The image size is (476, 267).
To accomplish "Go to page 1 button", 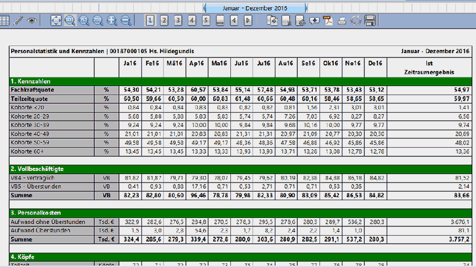I will [150, 21].
